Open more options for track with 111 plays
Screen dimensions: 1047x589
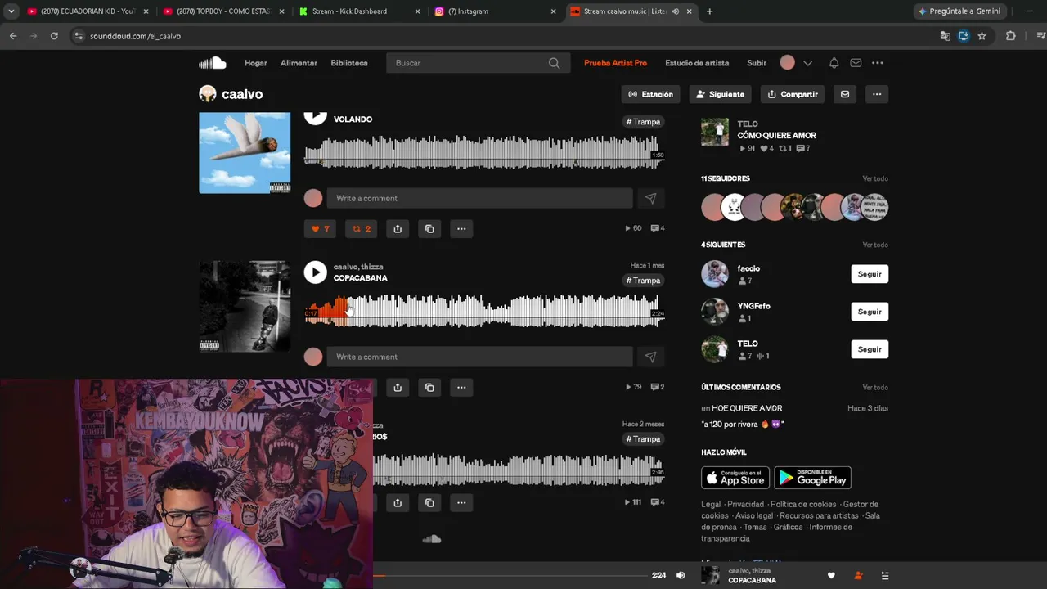pyautogui.click(x=461, y=502)
